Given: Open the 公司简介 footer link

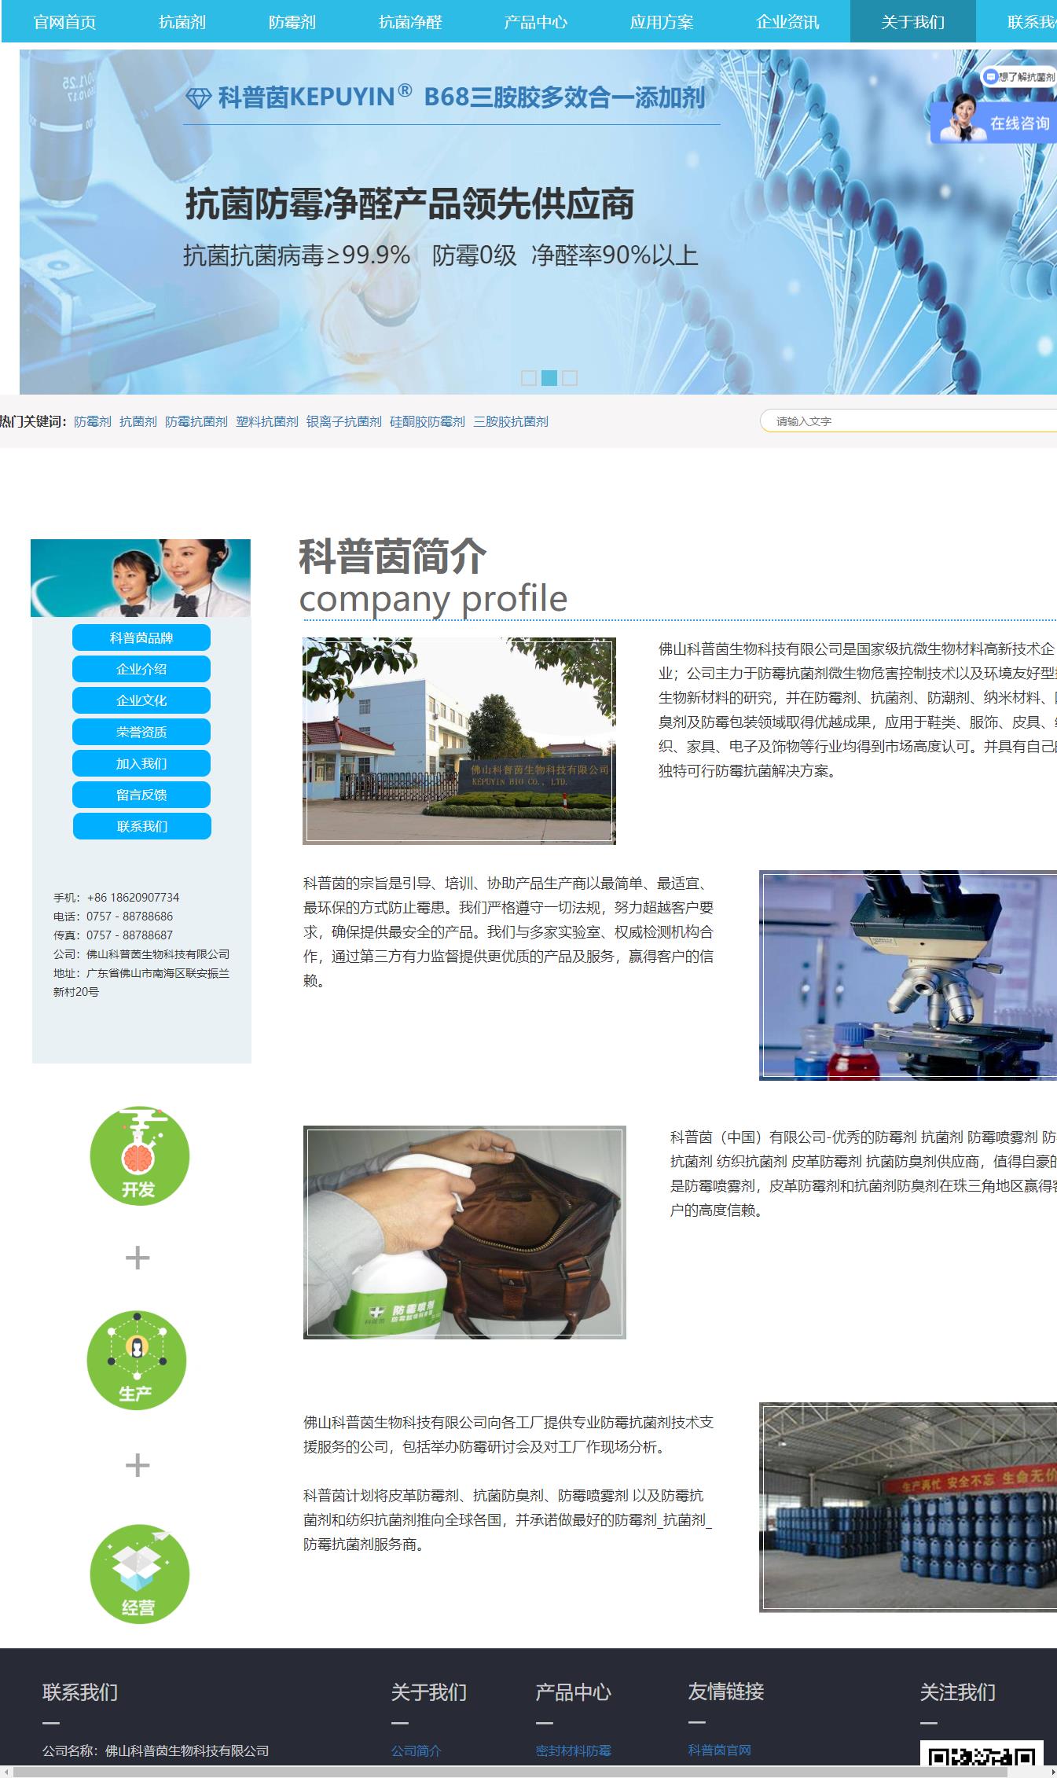Looking at the screenshot, I should click(x=417, y=1750).
